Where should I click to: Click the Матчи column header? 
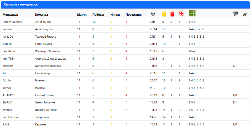coord(82,15)
